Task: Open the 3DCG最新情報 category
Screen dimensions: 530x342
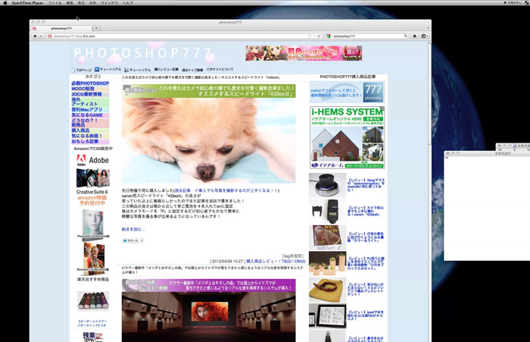Action: pos(90,94)
